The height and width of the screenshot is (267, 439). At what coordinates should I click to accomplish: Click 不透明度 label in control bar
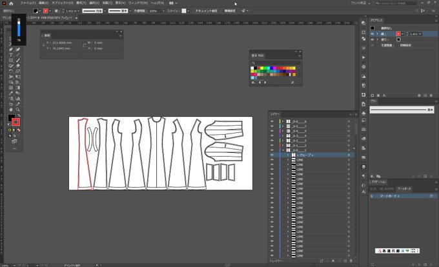pyautogui.click(x=139, y=11)
